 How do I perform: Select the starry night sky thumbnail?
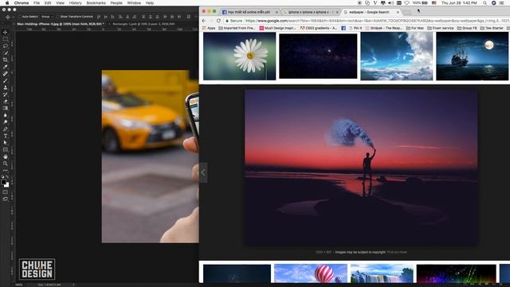point(318,56)
